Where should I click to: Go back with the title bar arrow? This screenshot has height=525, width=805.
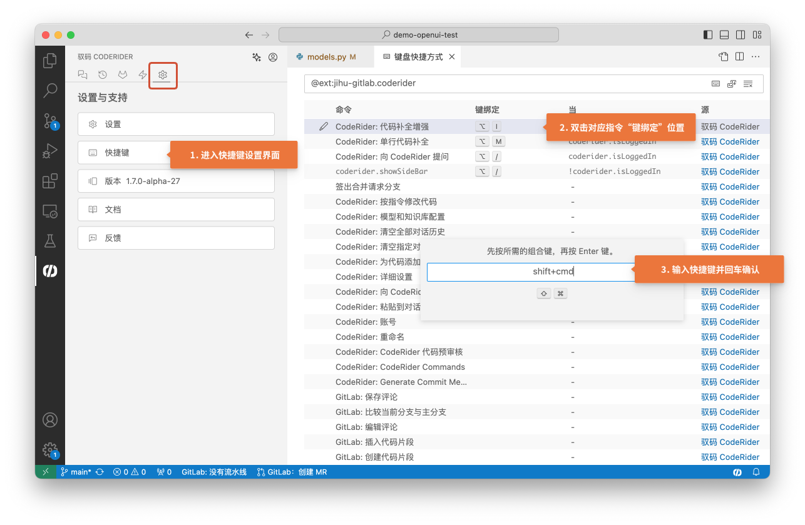tap(249, 35)
